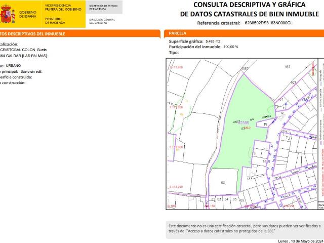This screenshot has width=324, height=243.
Task: Click map parcel number 627
Action: click(294, 82)
